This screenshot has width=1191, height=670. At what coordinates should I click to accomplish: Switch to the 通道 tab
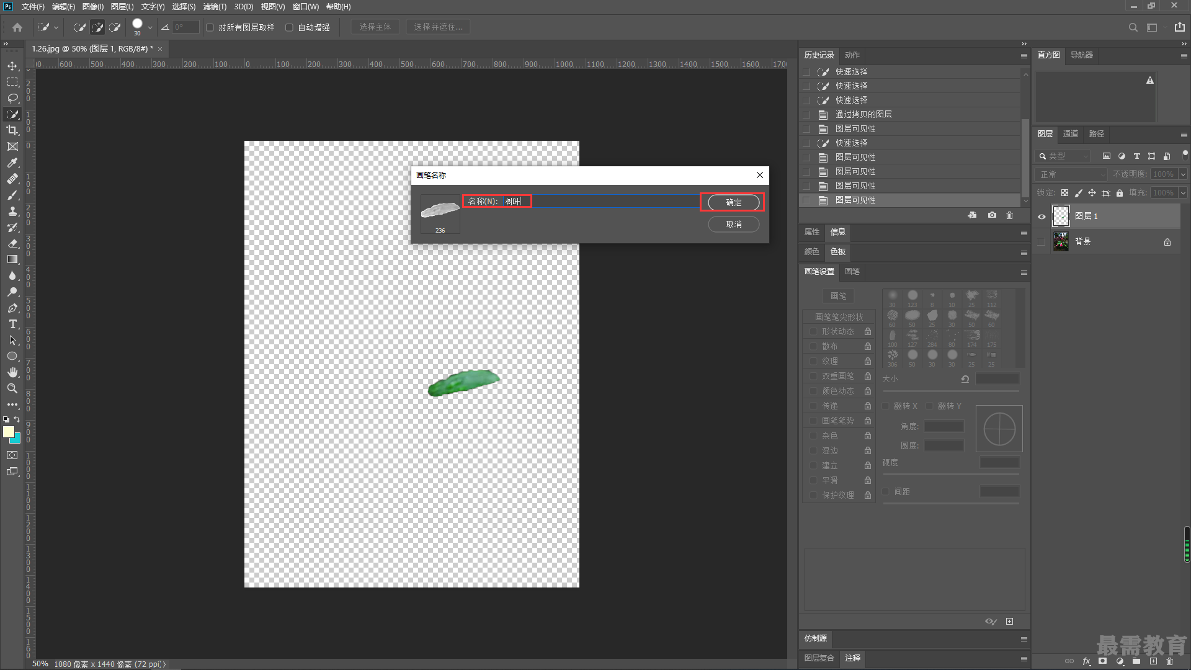click(1070, 133)
